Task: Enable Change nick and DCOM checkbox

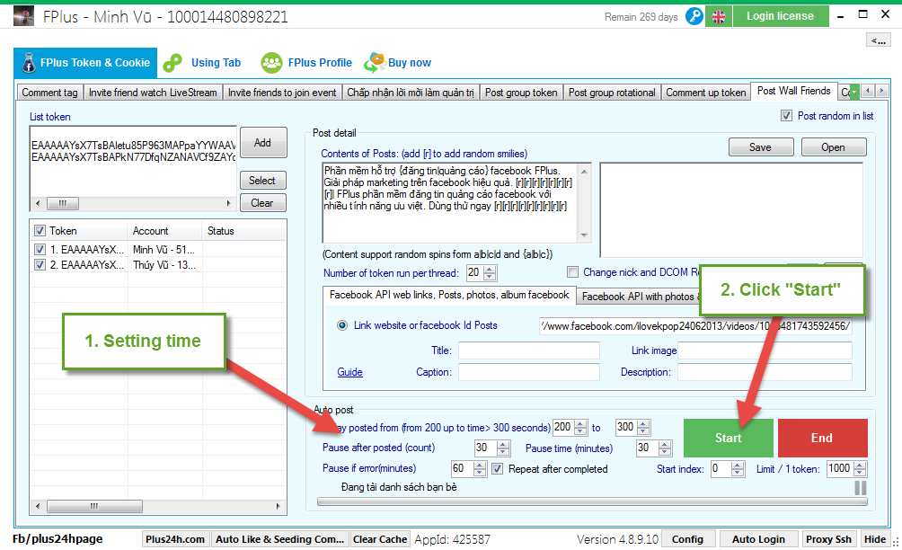Action: coord(572,272)
